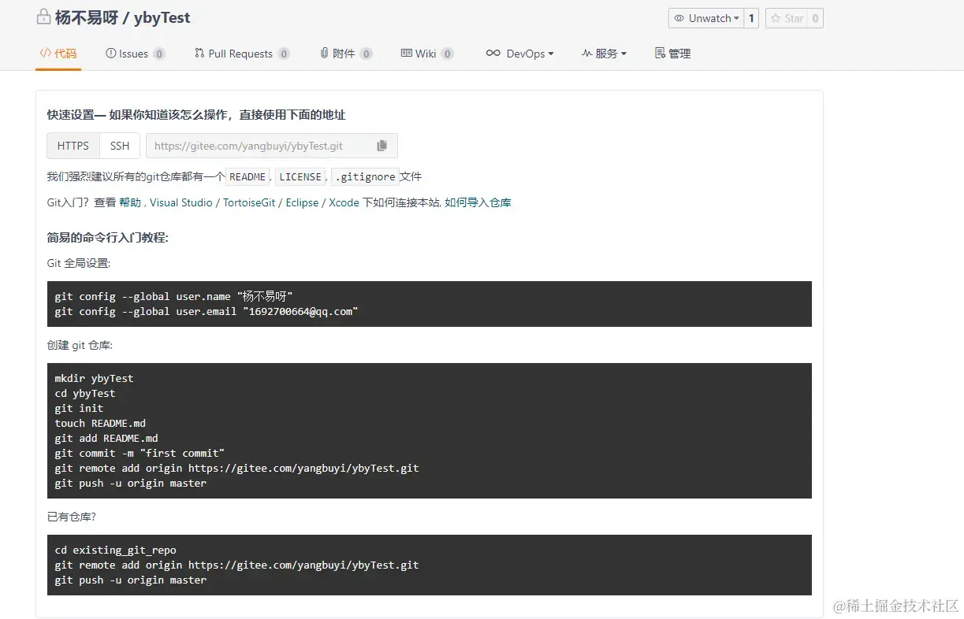Click the watcher count 1
The height and width of the screenshot is (619, 964).
[751, 18]
